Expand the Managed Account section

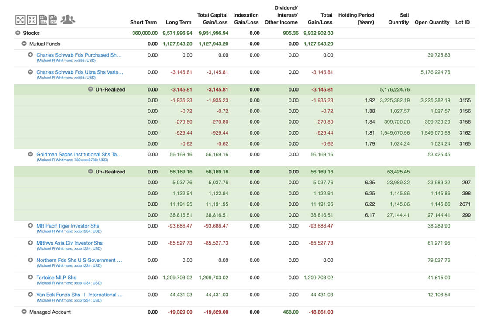[x=24, y=312]
